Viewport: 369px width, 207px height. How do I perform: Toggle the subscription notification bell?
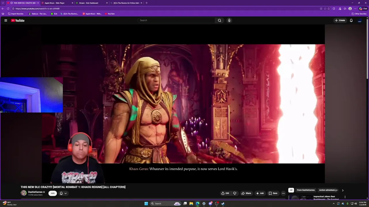click(61, 193)
